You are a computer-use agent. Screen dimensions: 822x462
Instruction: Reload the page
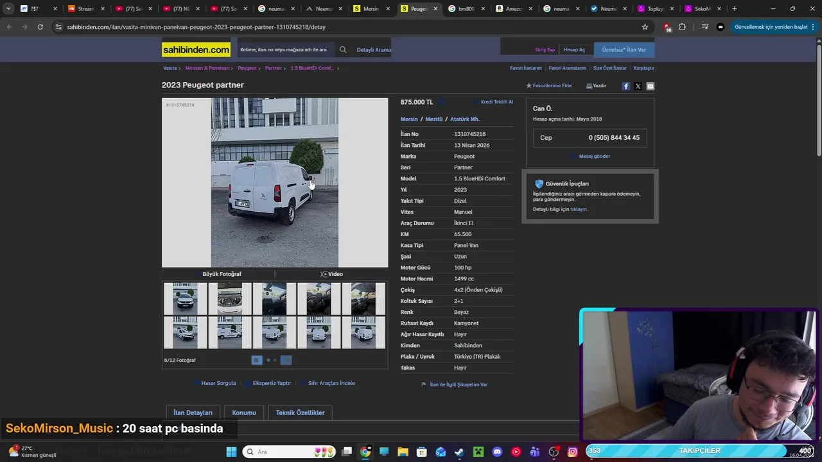point(40,27)
